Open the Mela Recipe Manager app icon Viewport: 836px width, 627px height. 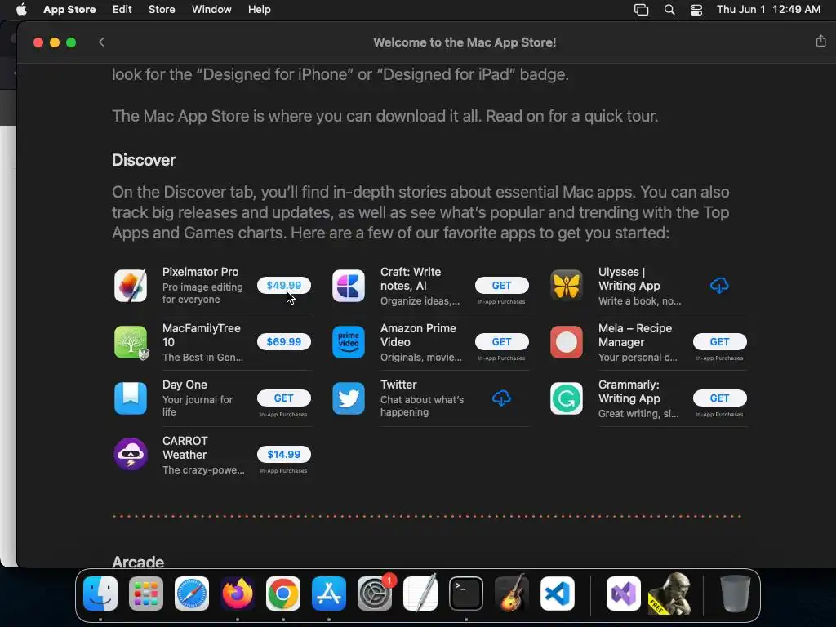pyautogui.click(x=567, y=342)
